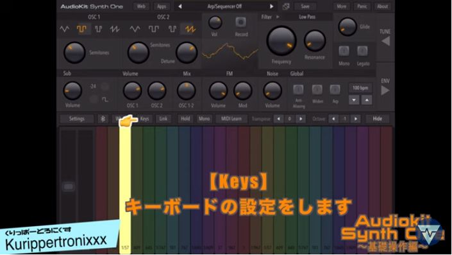
Task: Toggle the Arp button
Action: (x=335, y=89)
